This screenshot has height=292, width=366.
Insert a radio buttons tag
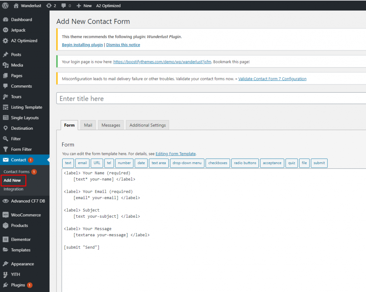tap(245, 163)
